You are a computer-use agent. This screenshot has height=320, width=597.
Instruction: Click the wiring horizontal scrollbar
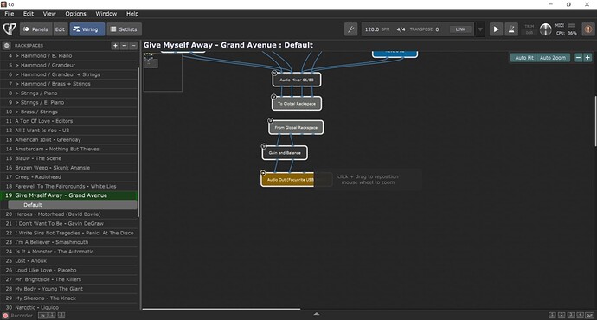pyautogui.click(x=221, y=309)
